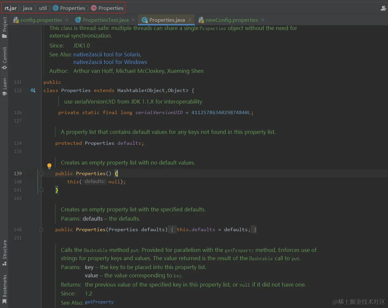Click the fold end marker at line 141
This screenshot has height=308, width=388.
coord(41,190)
